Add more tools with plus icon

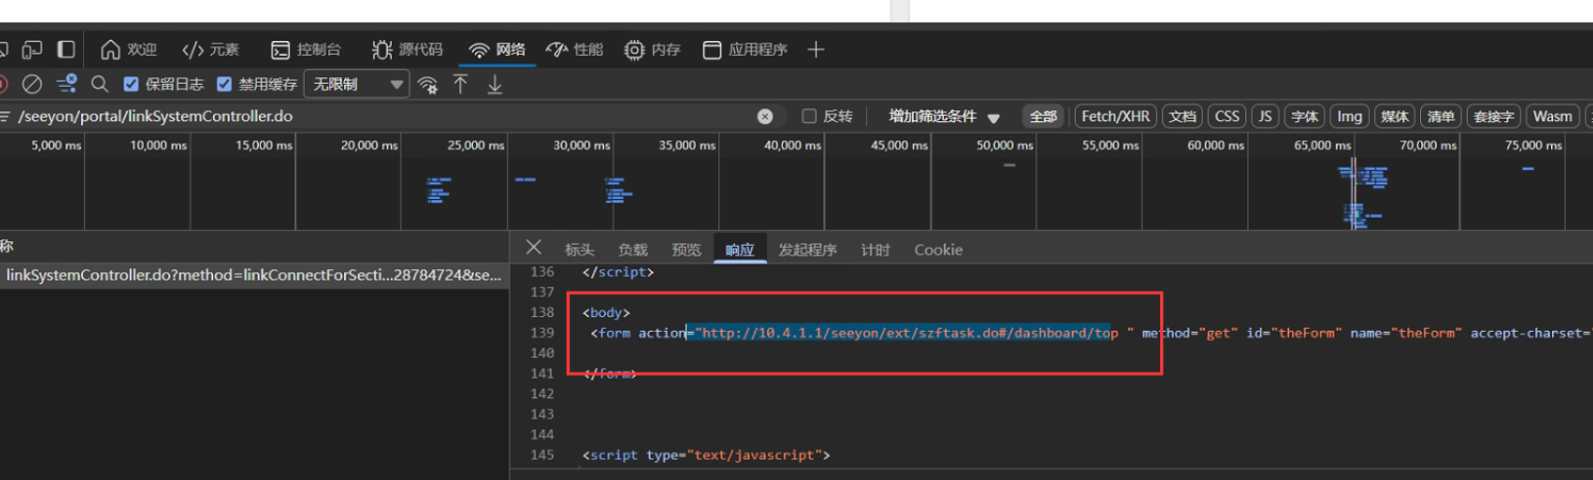click(x=816, y=50)
